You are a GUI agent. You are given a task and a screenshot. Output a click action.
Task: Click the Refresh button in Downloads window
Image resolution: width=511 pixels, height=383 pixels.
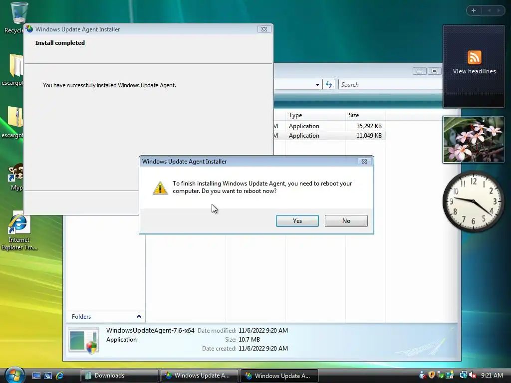[x=329, y=85]
